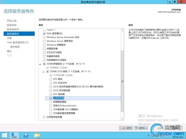This screenshot has height=139, width=186.
Task: Select the Web 服务器(IIS) label text
Action: tap(55, 34)
